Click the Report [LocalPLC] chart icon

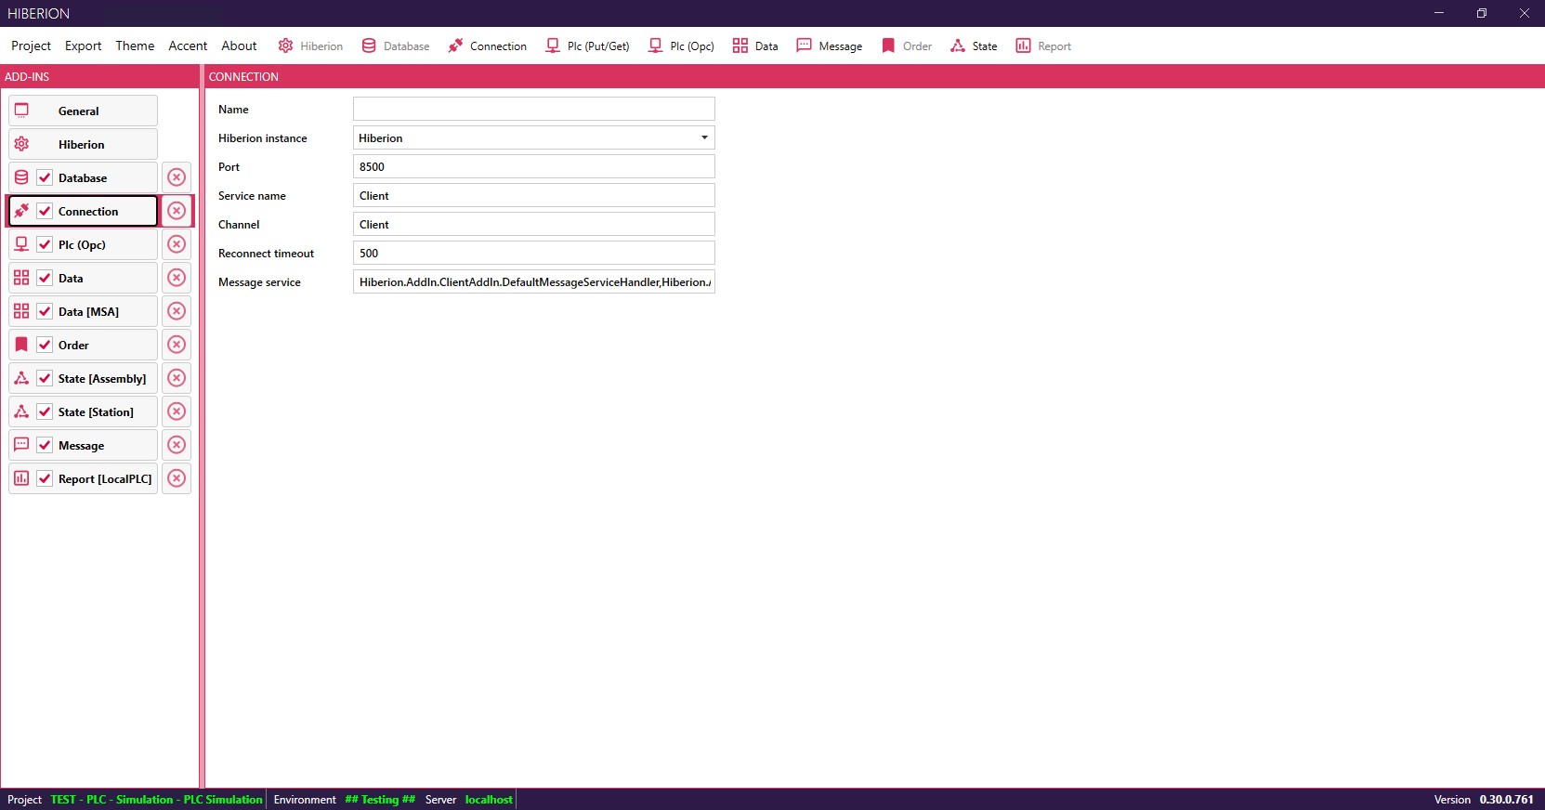[21, 478]
